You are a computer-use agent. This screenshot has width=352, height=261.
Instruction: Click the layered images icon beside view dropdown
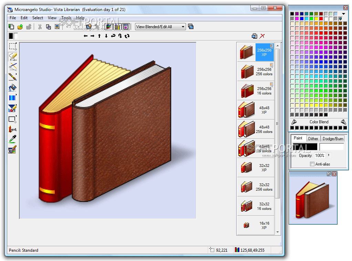[x=191, y=27]
